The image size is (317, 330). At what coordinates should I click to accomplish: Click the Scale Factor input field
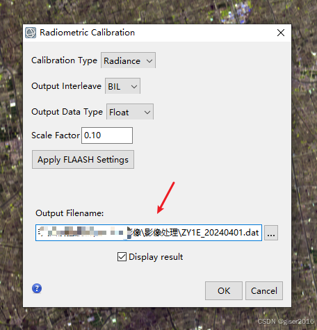107,135
